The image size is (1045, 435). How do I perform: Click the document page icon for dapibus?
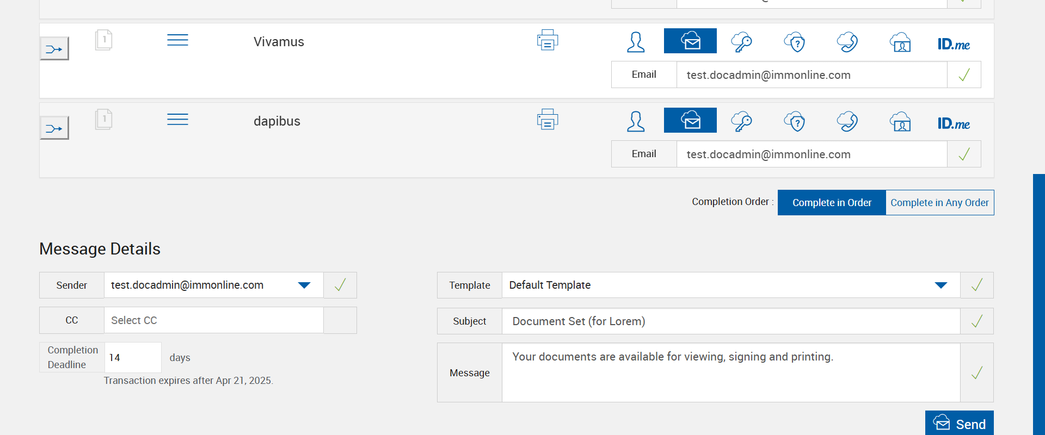[103, 120]
